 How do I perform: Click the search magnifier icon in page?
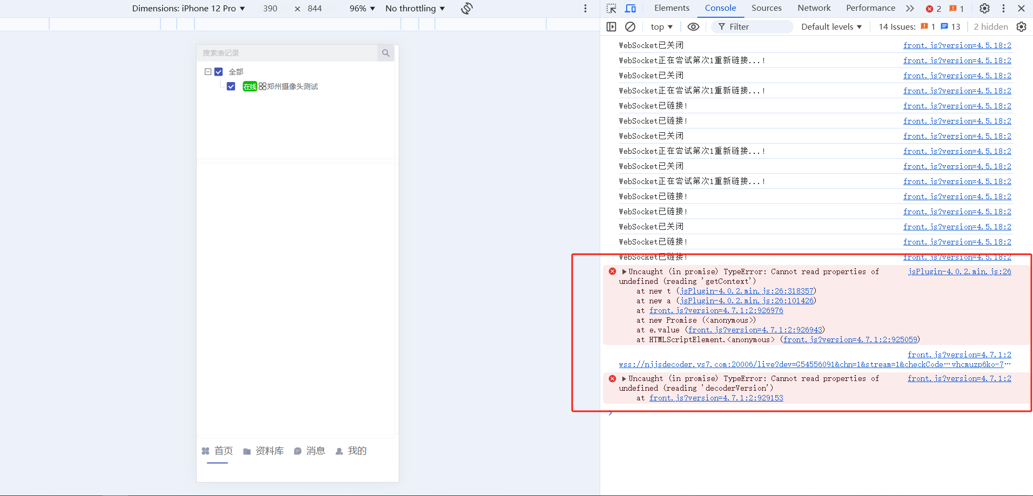click(x=386, y=53)
